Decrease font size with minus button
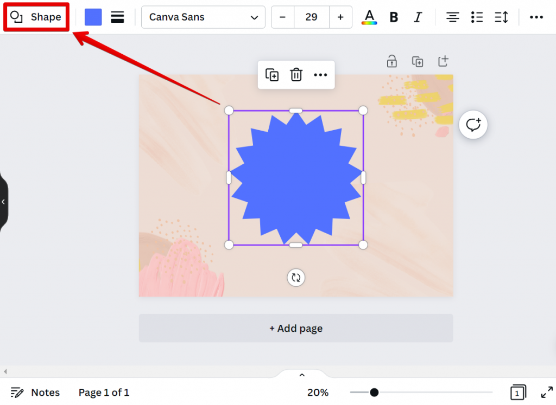The image size is (556, 405). coord(282,17)
